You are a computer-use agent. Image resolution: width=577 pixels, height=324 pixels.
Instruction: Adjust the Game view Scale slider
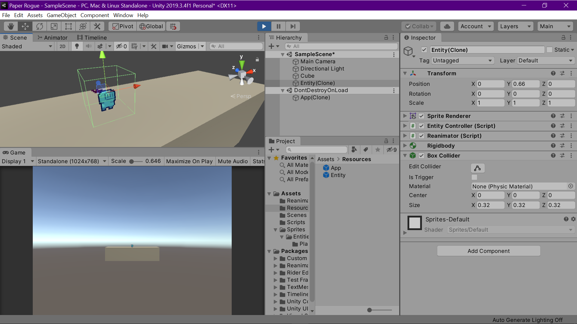coord(132,161)
